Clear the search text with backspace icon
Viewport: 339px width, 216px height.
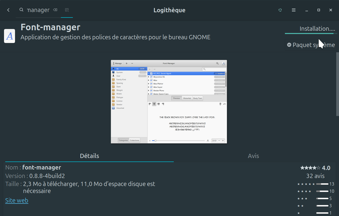tap(55, 10)
